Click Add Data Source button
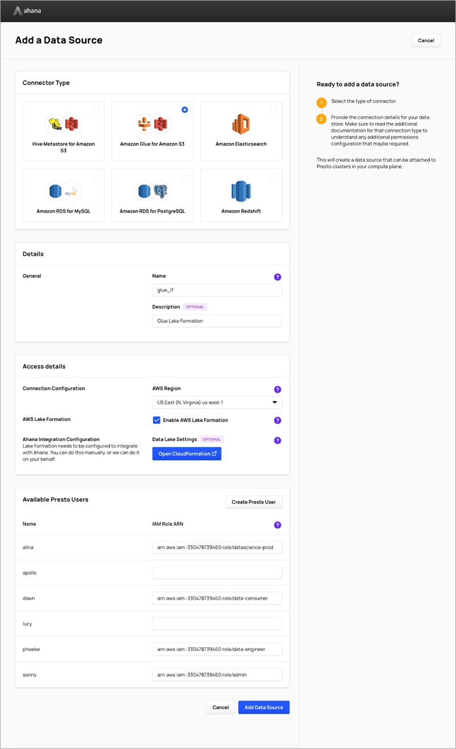 [264, 707]
